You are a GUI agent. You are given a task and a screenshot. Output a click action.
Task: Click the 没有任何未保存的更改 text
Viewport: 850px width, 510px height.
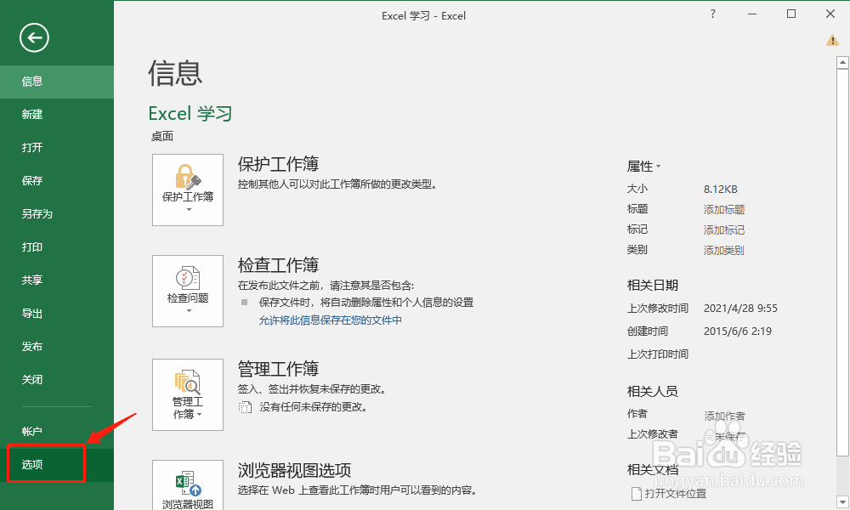(x=314, y=407)
